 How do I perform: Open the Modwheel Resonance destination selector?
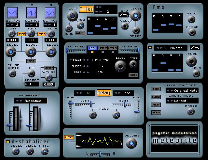click(31, 101)
